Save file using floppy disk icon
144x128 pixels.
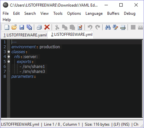22,27
